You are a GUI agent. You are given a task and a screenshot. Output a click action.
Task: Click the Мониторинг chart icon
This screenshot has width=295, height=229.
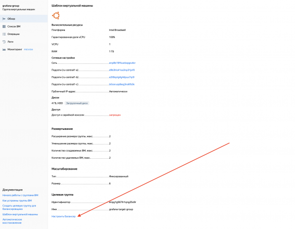[x=4, y=50]
